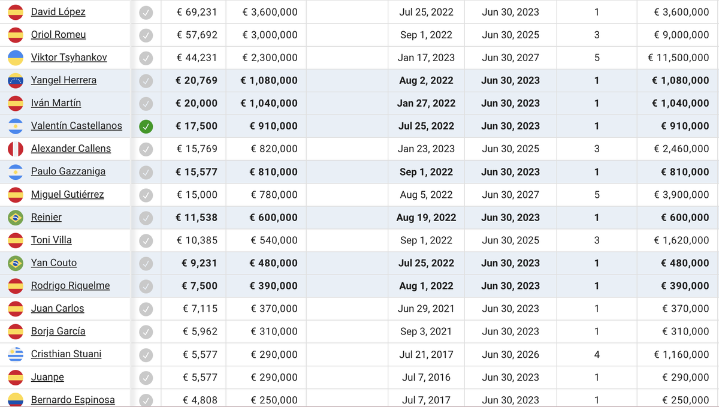Click the Spain flag beside Oriol Romeu
The height and width of the screenshot is (407, 719).
[x=16, y=35]
